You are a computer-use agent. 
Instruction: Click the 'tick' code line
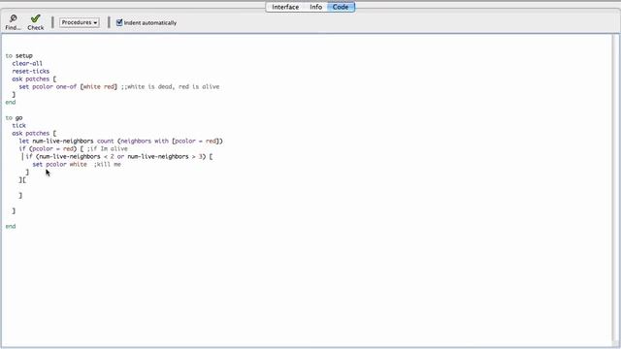(18, 125)
